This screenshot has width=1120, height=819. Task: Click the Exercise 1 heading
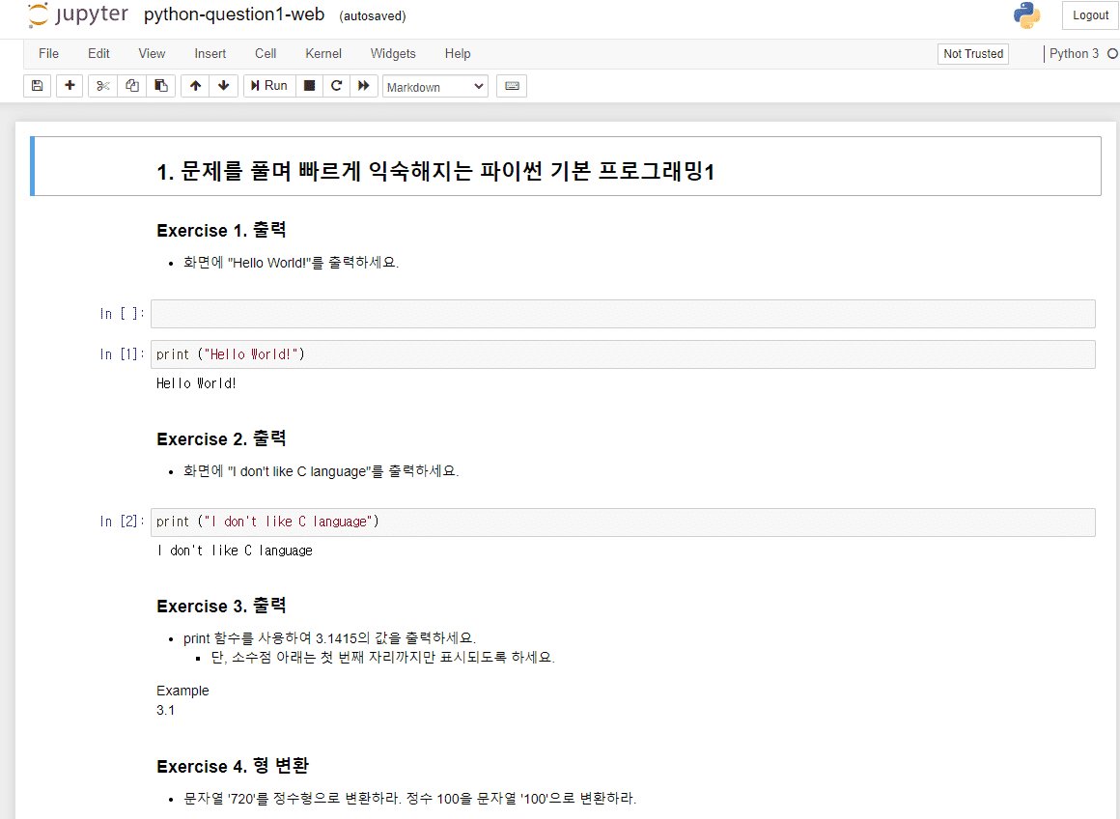tap(221, 230)
